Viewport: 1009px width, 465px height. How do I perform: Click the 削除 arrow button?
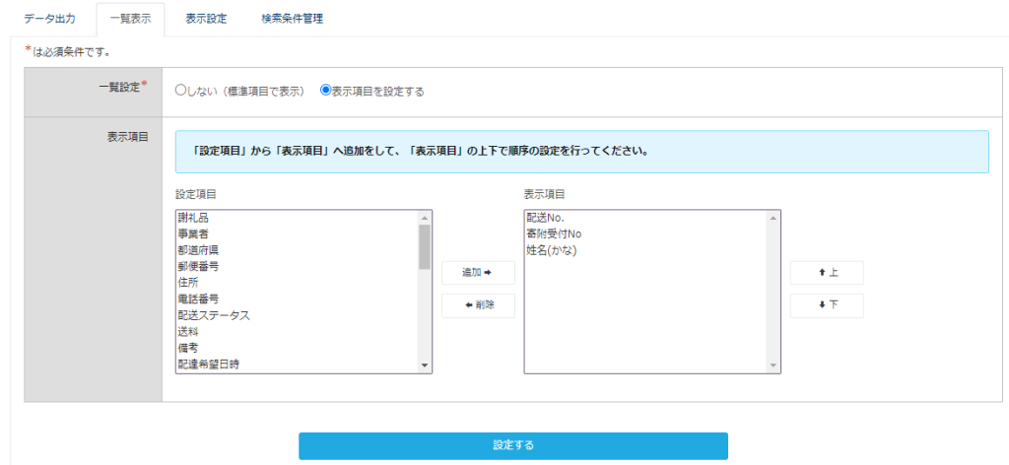(477, 305)
